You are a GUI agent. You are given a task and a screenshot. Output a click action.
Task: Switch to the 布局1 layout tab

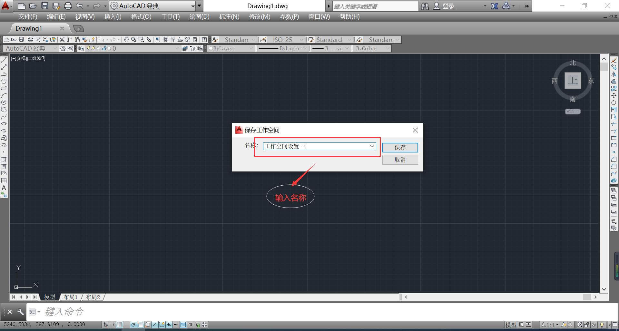(x=70, y=297)
